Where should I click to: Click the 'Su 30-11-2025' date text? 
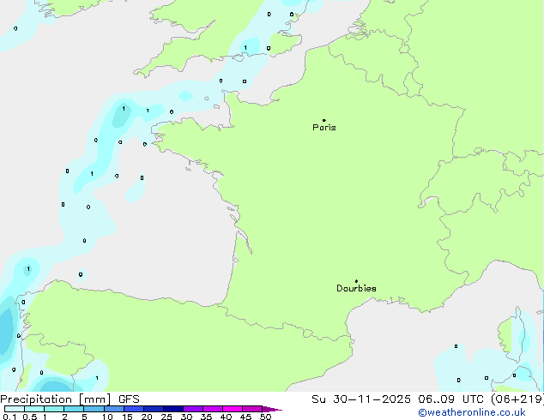coord(361,399)
